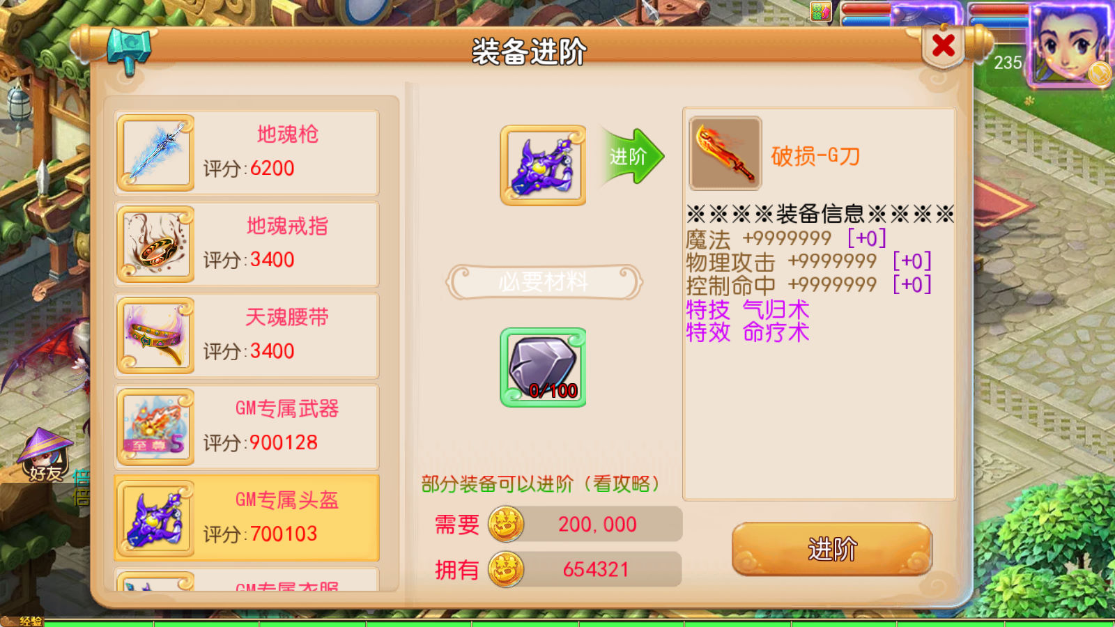Viewport: 1115px width, 627px height.
Task: Click the 地魂枪 spear icon
Action: pos(155,153)
